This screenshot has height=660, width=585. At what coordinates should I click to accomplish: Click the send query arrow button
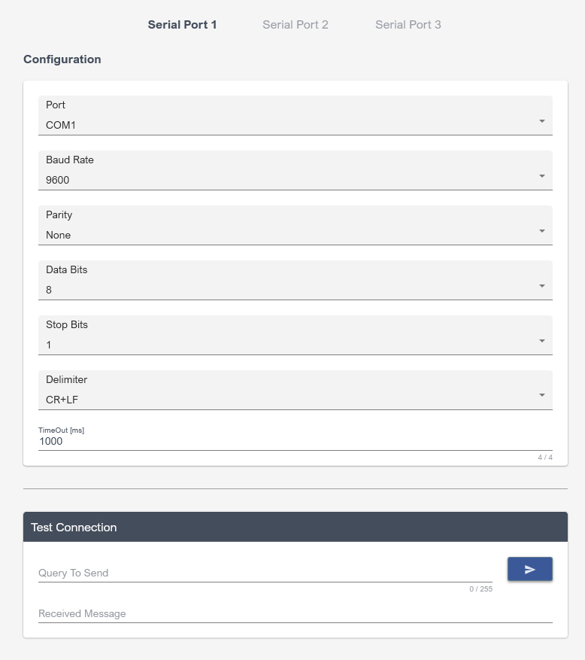530,570
